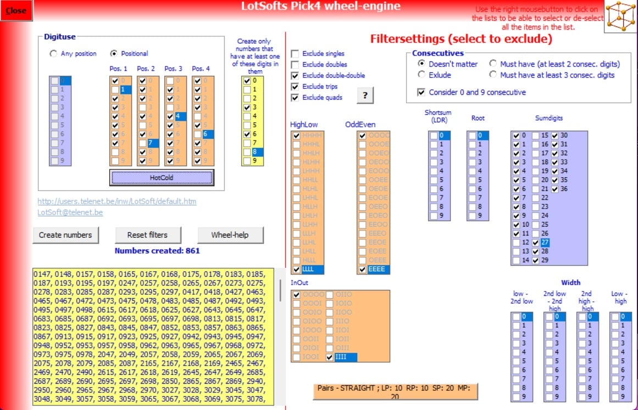Image resolution: width=638 pixels, height=410 pixels.
Task: Toggle HHHH in HighLow list
Action: pos(296,136)
